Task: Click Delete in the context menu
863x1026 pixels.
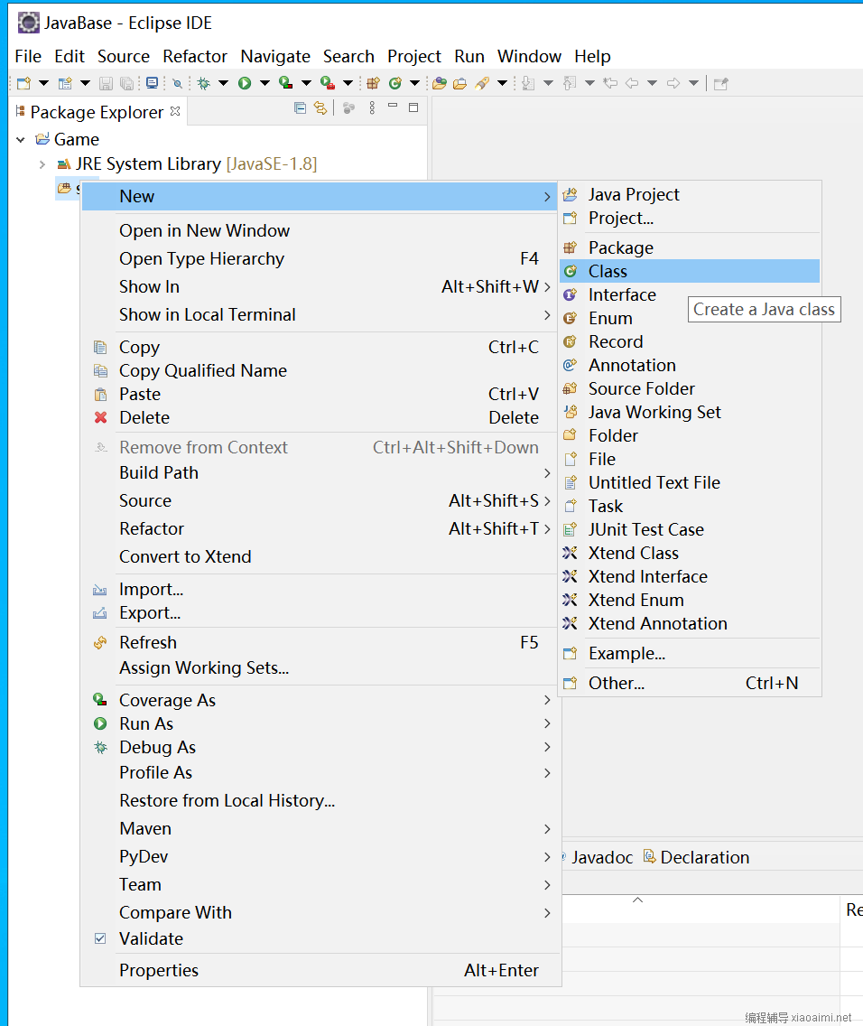Action: pos(320,417)
